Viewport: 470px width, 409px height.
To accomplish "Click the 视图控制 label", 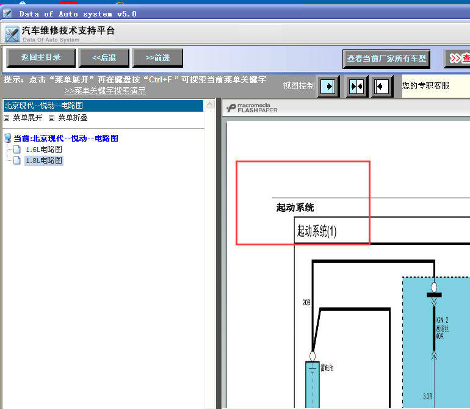I will (x=298, y=85).
